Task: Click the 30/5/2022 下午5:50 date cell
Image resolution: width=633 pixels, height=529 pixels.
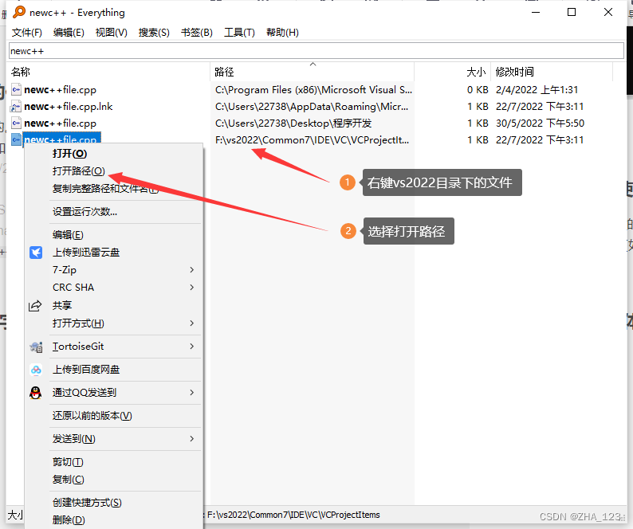Action: pos(541,123)
